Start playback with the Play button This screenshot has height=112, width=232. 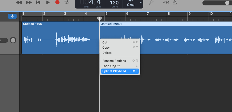click(48, 2)
